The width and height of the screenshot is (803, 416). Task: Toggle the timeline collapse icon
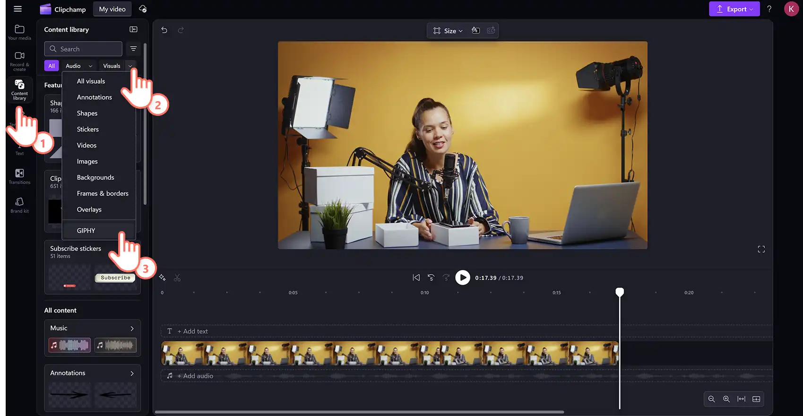(x=756, y=399)
